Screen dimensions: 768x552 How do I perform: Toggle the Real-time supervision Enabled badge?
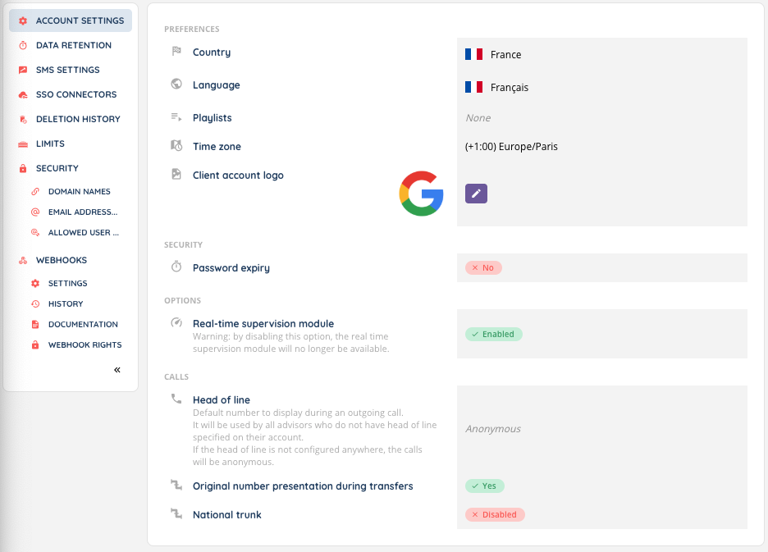point(494,334)
